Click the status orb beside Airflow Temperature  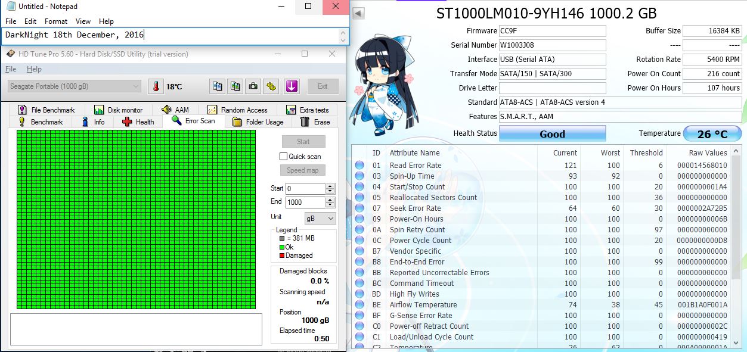click(359, 305)
